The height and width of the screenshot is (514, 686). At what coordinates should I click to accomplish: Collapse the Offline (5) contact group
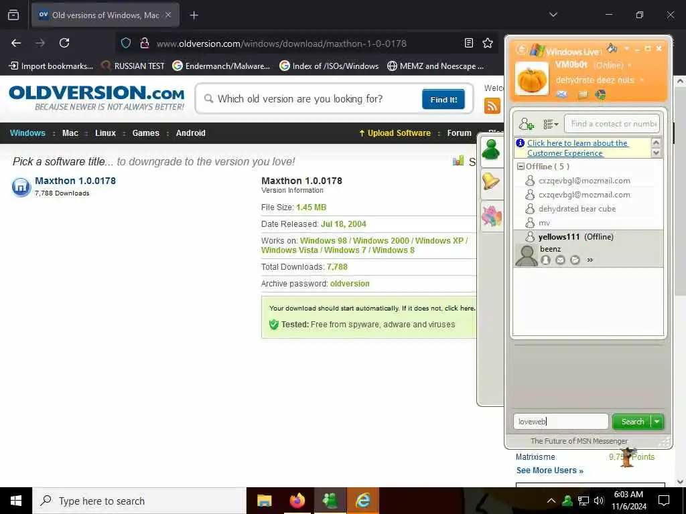pyautogui.click(x=521, y=167)
